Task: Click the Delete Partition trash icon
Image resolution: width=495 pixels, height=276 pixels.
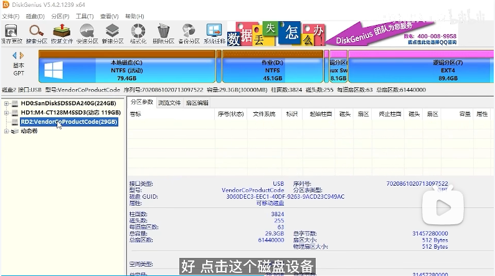Action: pos(163,34)
